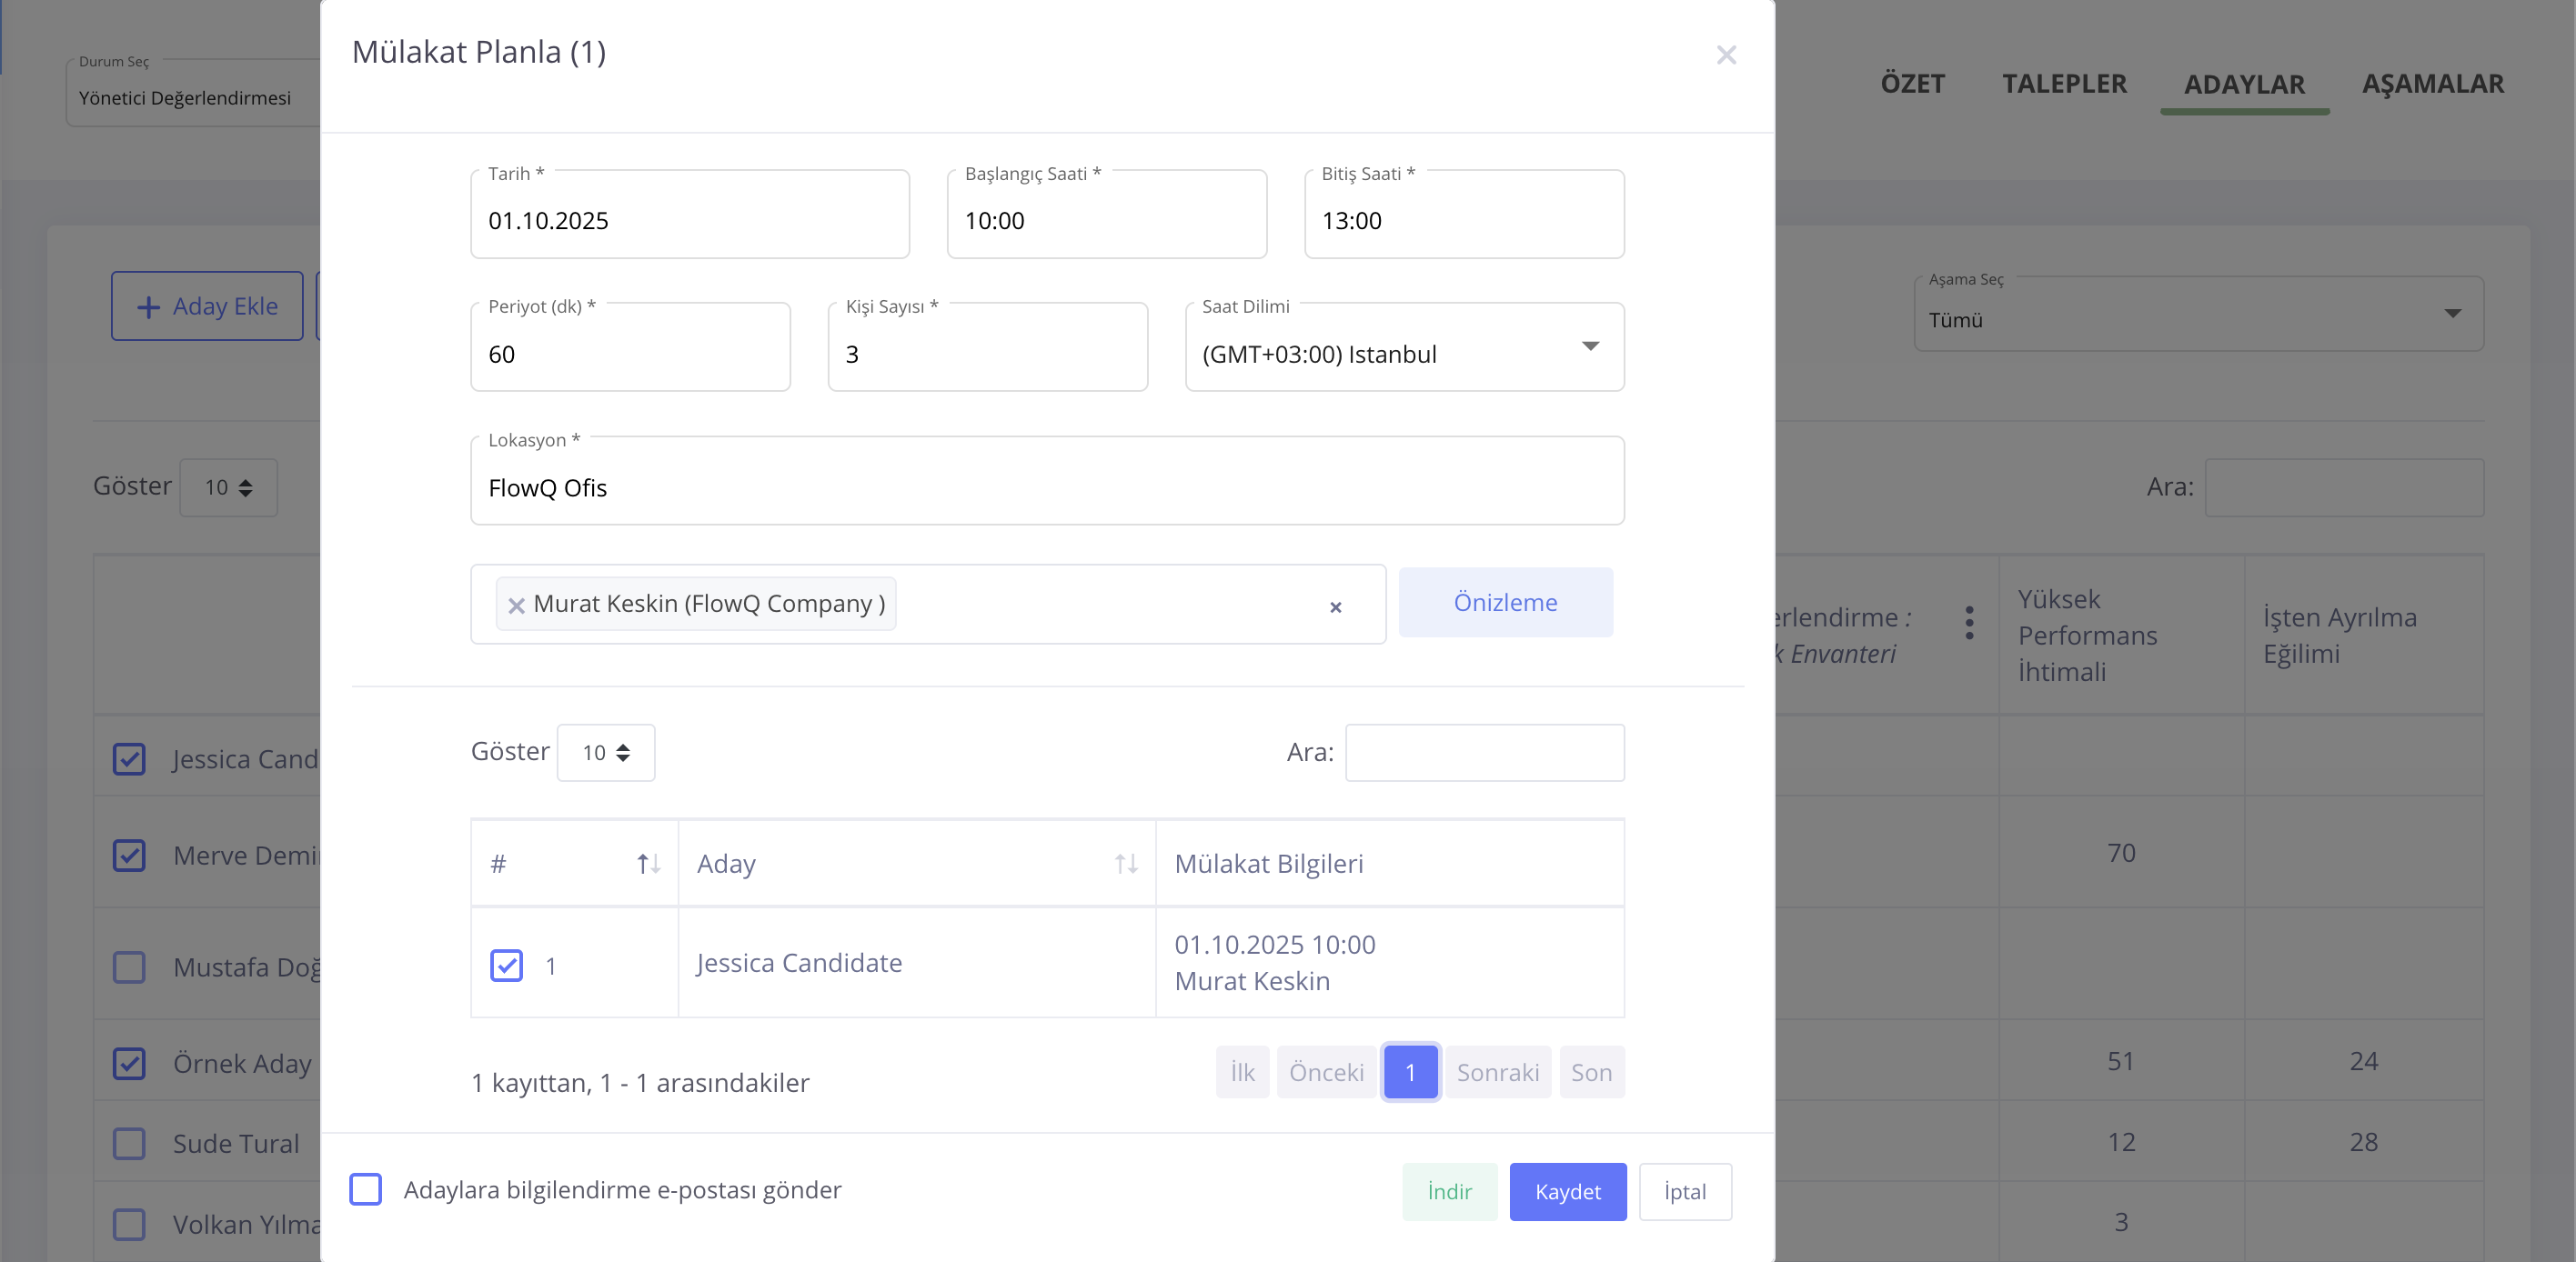Image resolution: width=2576 pixels, height=1262 pixels.
Task: Uncheck Jessica Candidate row in interview table
Action: (x=506, y=966)
